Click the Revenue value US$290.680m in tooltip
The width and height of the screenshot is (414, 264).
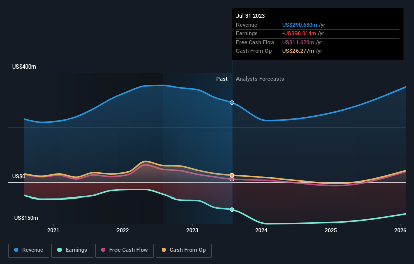(x=300, y=25)
